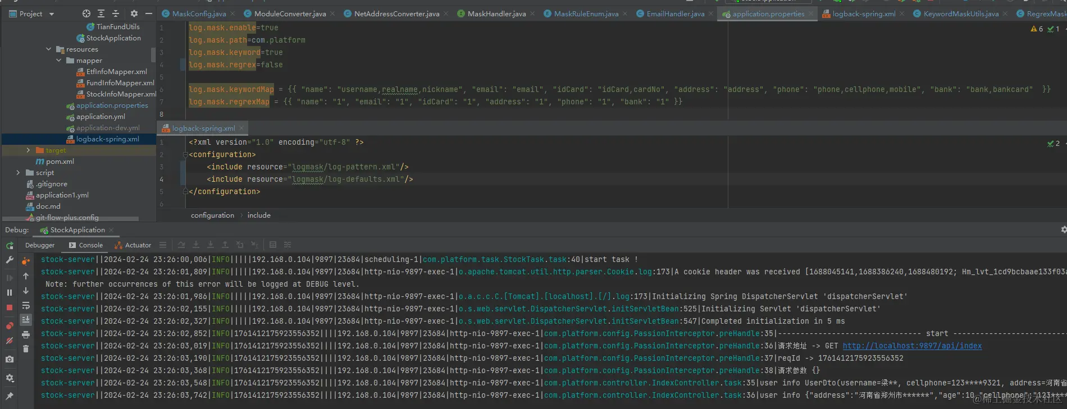Image resolution: width=1067 pixels, height=409 pixels.
Task: Click Collapse All in Project toolbar
Action: point(116,13)
